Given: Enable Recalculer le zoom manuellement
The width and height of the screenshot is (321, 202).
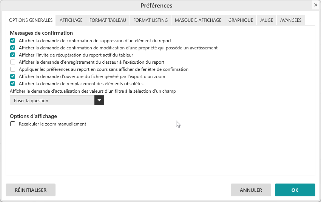Looking at the screenshot, I should [x=13, y=124].
